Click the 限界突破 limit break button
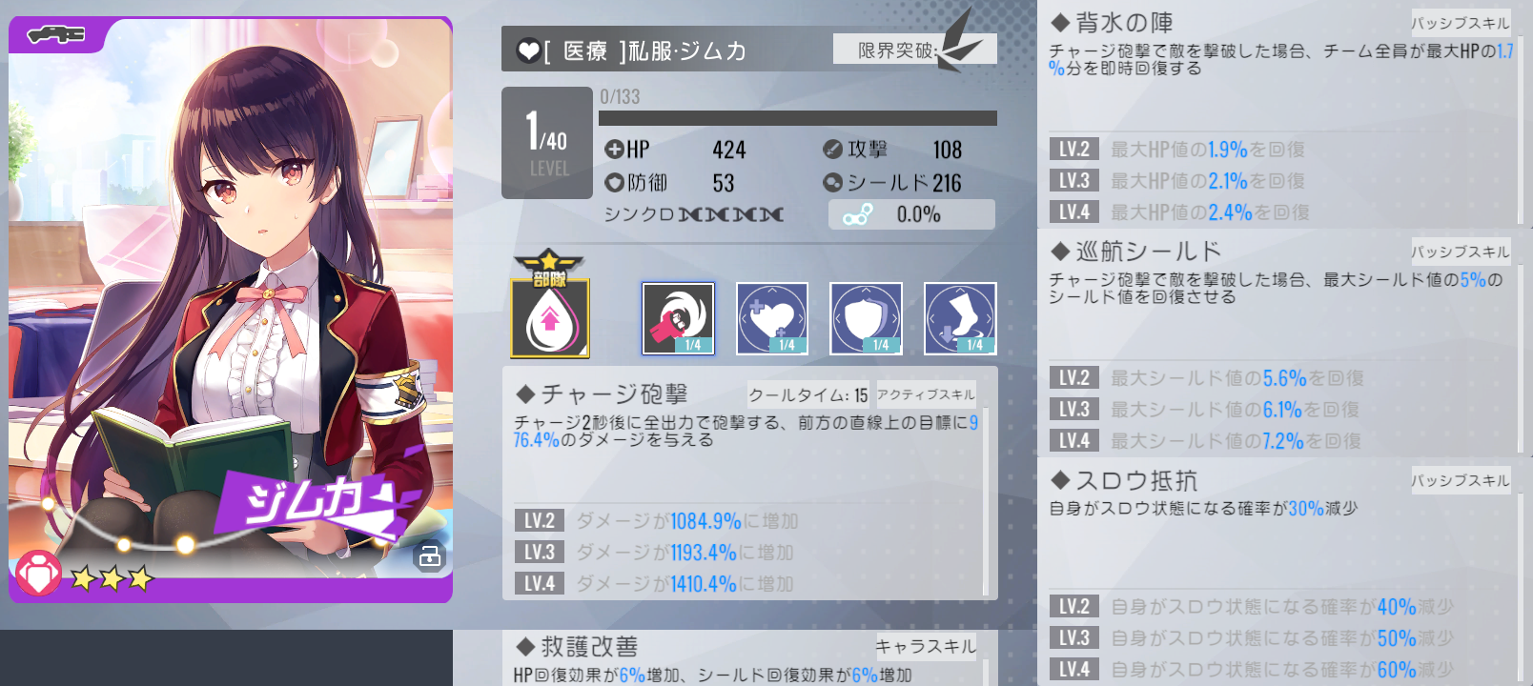 click(x=914, y=50)
